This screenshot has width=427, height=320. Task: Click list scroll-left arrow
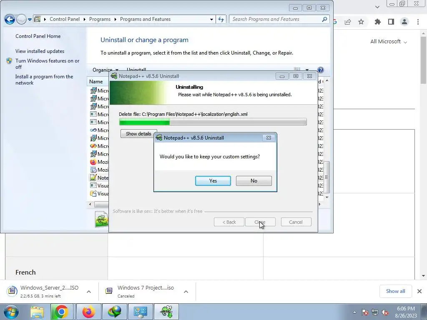(x=90, y=204)
